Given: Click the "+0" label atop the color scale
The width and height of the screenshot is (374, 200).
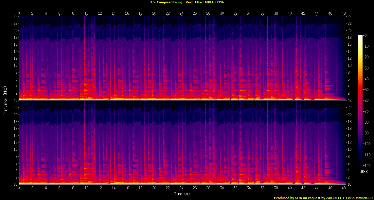Looking at the screenshot, I should point(365,35).
